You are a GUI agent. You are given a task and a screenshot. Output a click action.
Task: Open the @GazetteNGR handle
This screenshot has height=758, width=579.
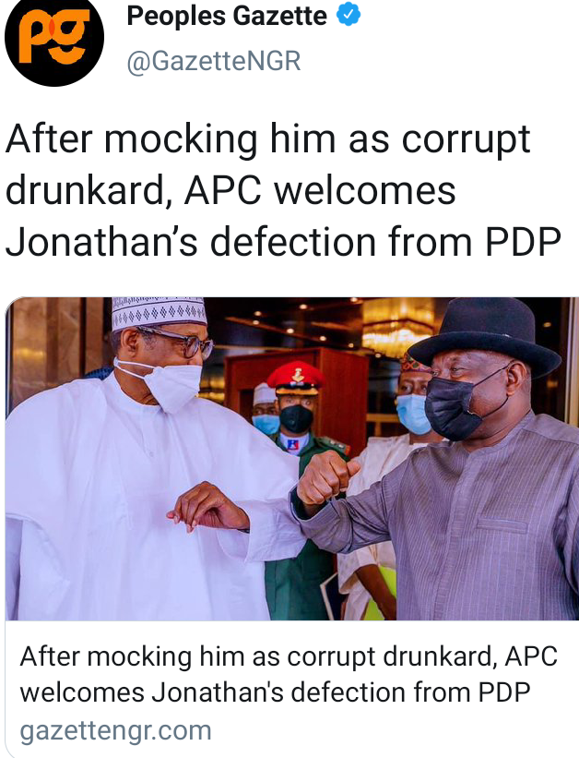coord(214,61)
